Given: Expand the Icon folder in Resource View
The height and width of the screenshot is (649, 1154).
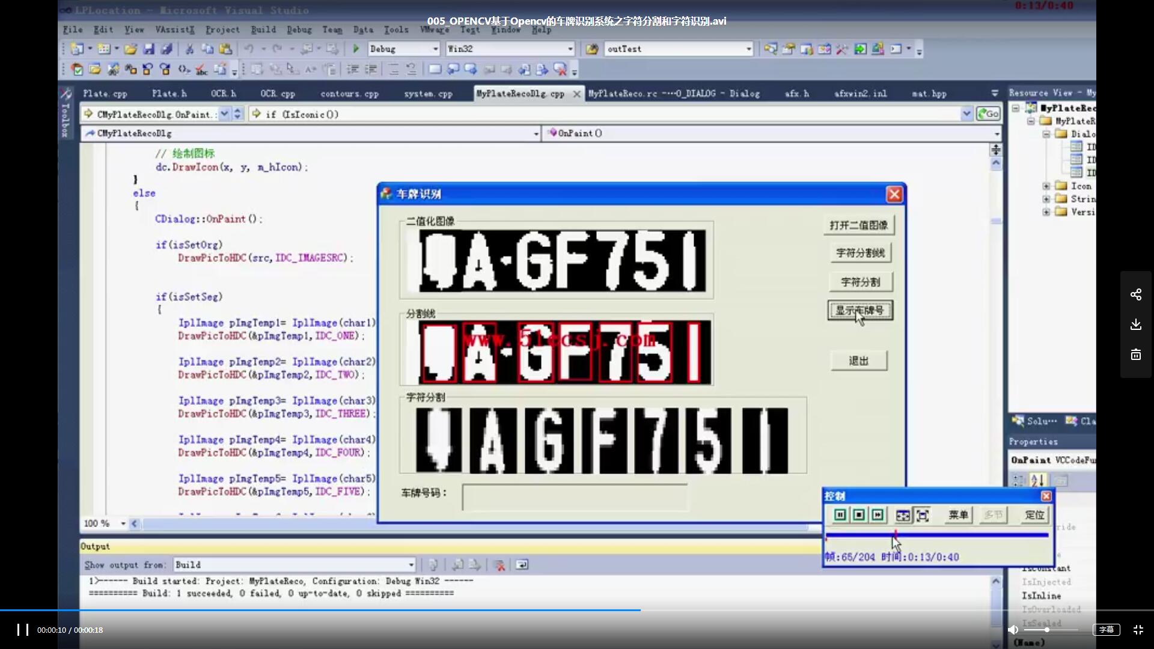Looking at the screenshot, I should (x=1046, y=186).
